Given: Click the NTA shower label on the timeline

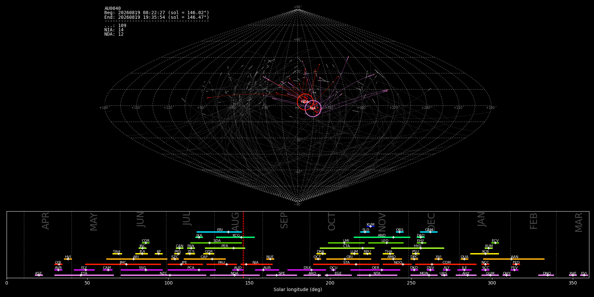Looking at the screenshot, I should coord(377,274).
